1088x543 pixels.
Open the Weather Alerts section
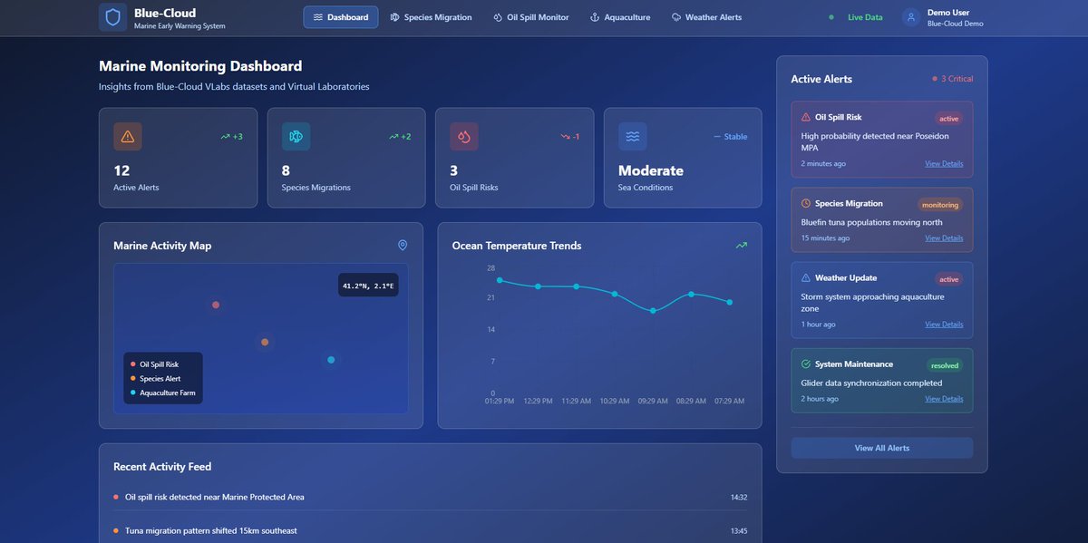(x=707, y=16)
